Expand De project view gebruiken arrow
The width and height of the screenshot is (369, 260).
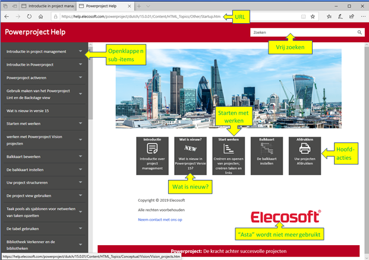(x=80, y=195)
